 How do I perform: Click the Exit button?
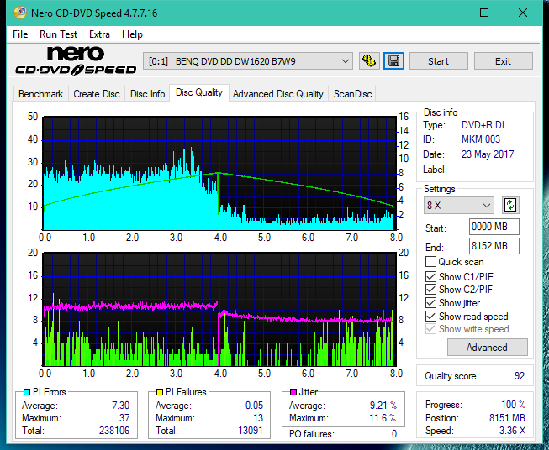[503, 61]
